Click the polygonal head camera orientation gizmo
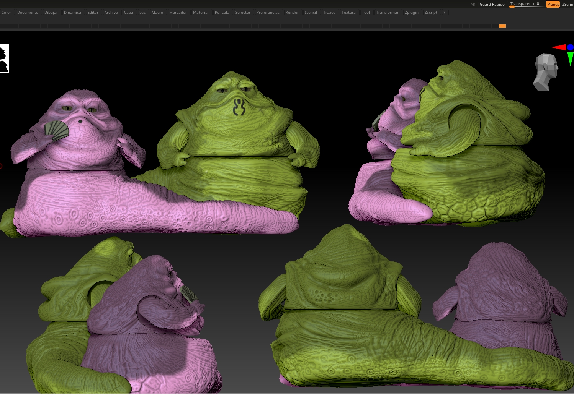This screenshot has height=394, width=574. pyautogui.click(x=545, y=72)
